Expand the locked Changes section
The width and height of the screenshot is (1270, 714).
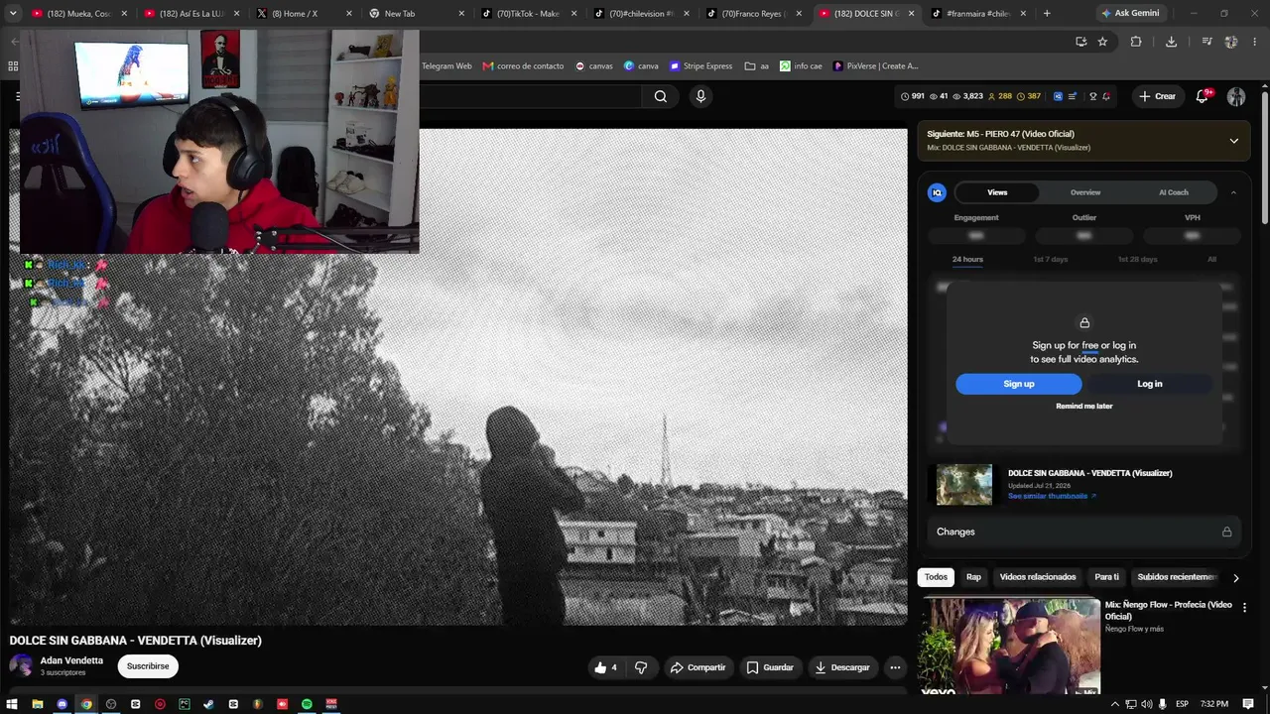coord(1084,532)
